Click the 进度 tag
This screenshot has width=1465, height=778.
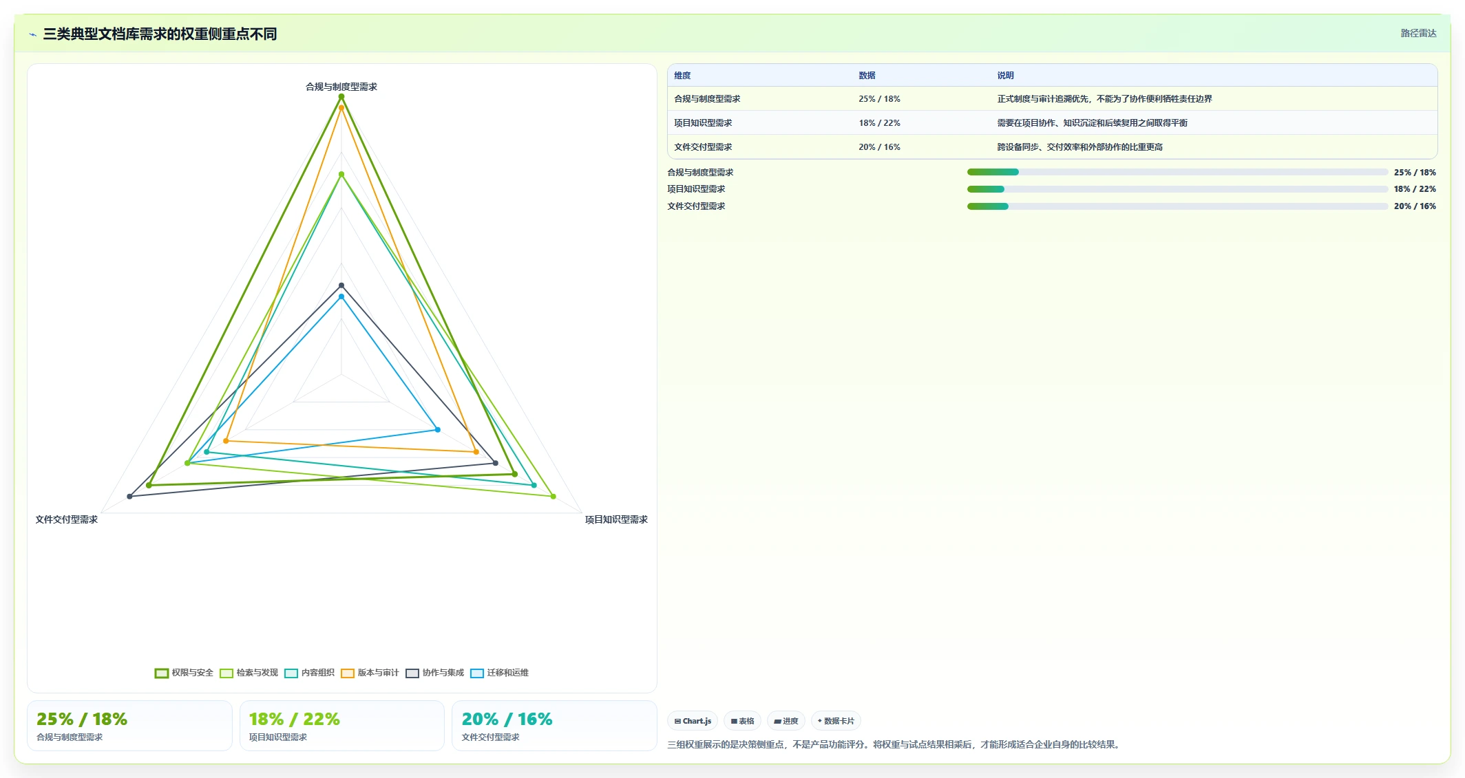coord(786,721)
